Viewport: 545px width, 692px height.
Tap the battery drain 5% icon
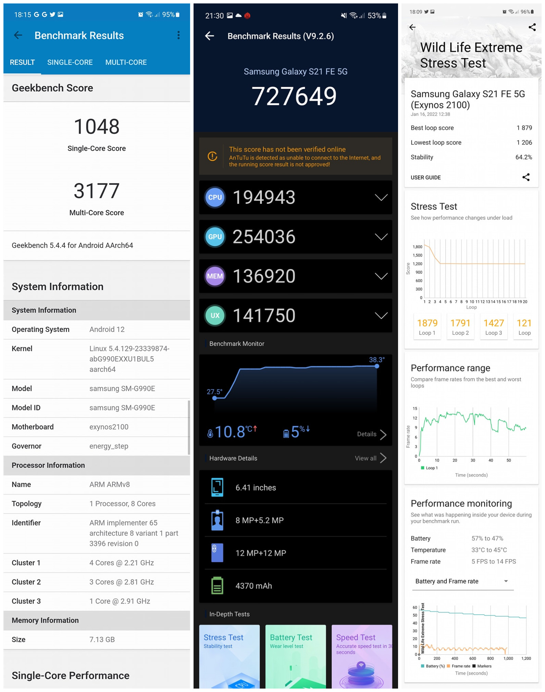point(286,434)
